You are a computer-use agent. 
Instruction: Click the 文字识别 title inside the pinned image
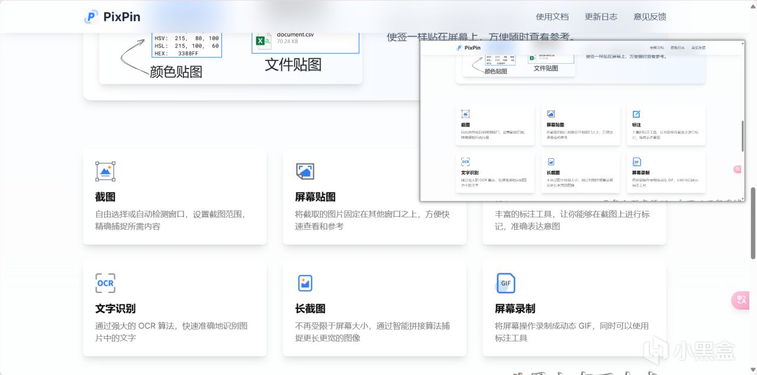click(470, 173)
